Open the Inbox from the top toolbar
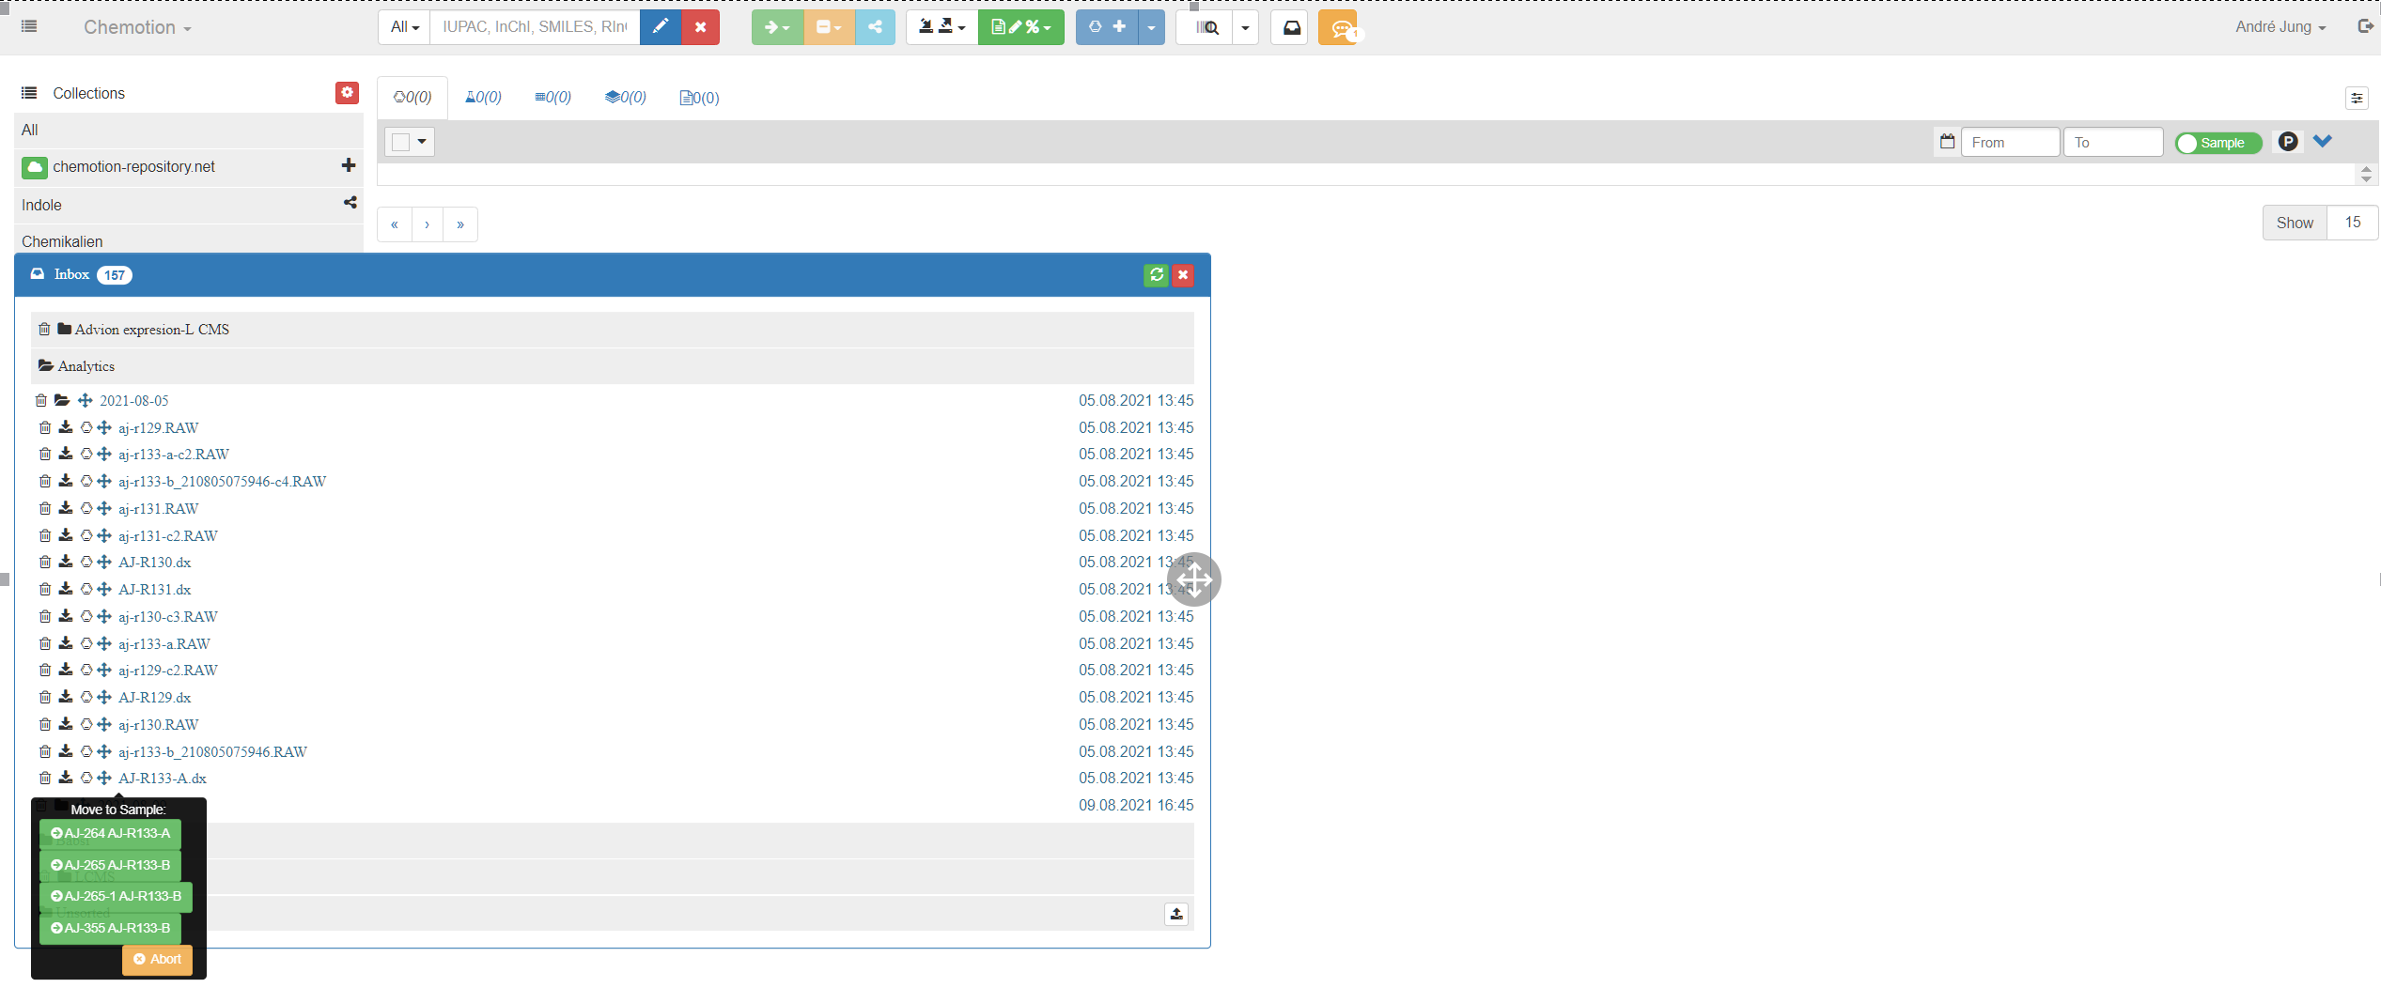The width and height of the screenshot is (2381, 1003). (1289, 27)
